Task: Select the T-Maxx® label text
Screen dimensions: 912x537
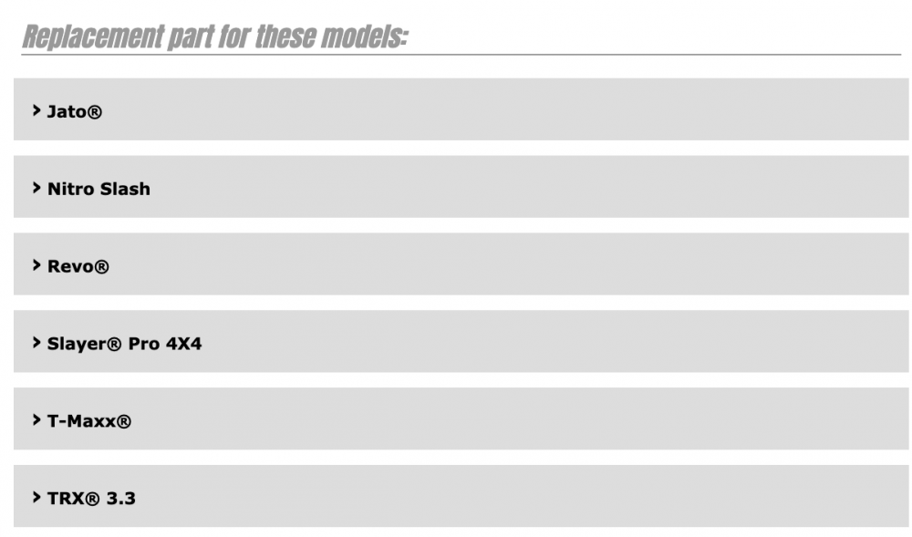Action: tap(89, 421)
